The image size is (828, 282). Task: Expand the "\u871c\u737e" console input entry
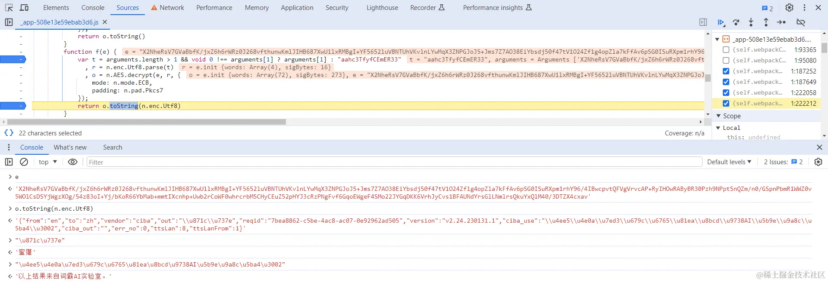pos(10,240)
